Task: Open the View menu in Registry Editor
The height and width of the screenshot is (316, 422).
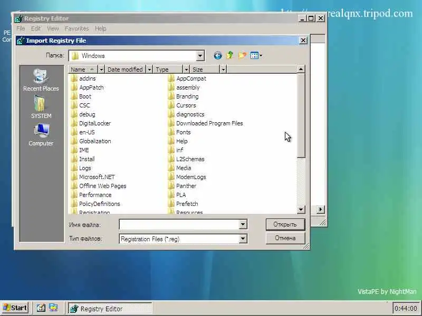Action: [53, 28]
